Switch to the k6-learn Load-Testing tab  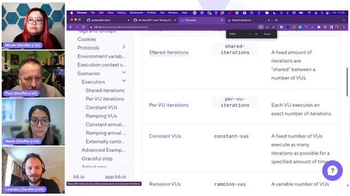(155, 20)
